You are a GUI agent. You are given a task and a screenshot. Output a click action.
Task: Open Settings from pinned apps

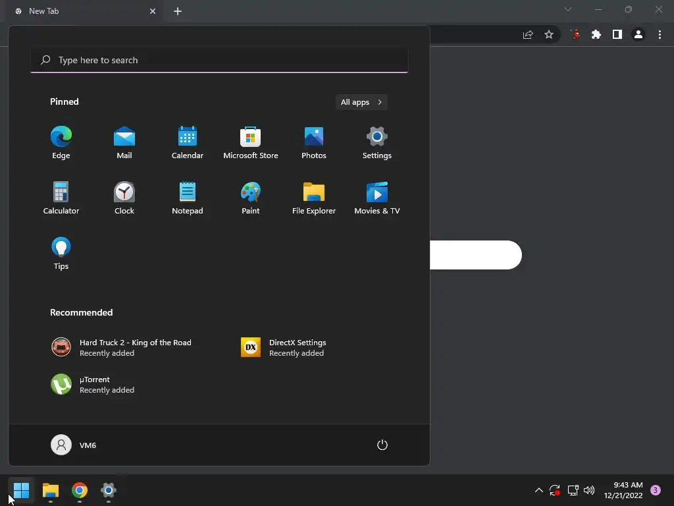(x=377, y=142)
